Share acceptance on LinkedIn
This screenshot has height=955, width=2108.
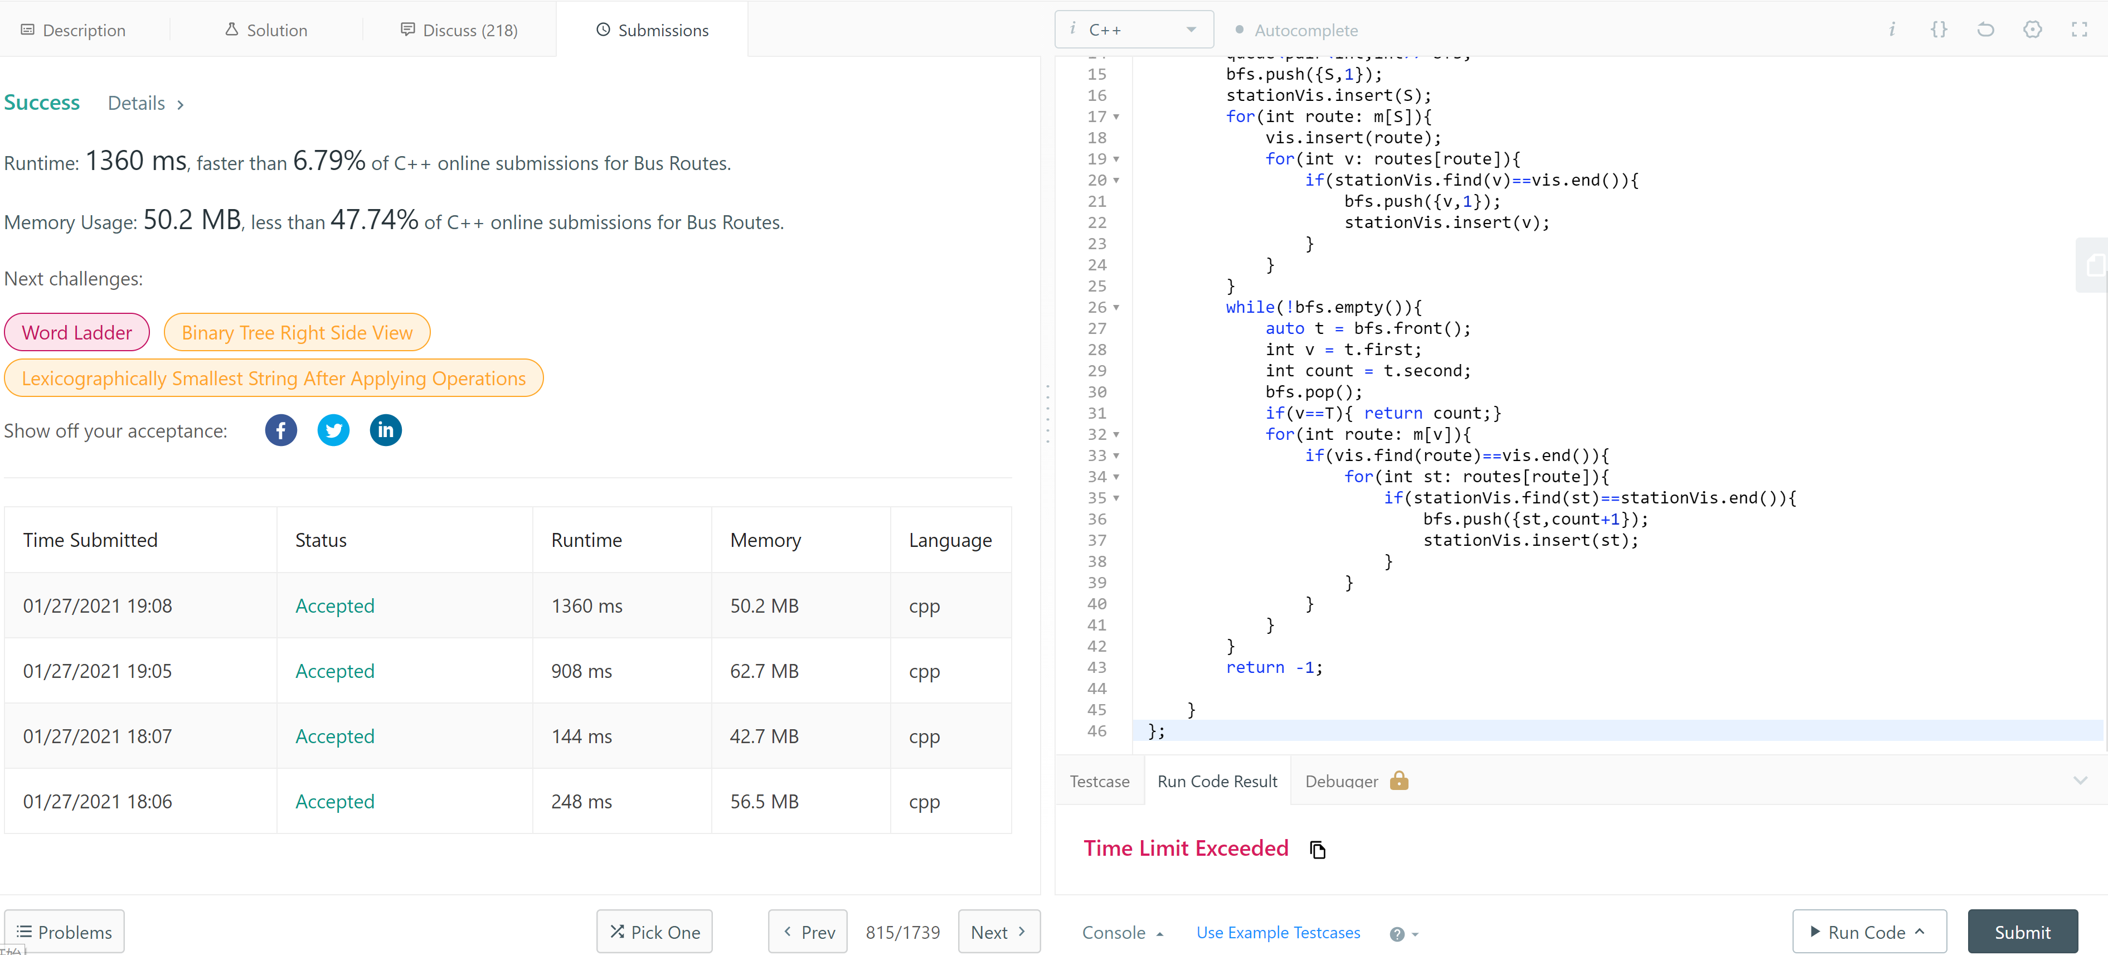click(386, 430)
